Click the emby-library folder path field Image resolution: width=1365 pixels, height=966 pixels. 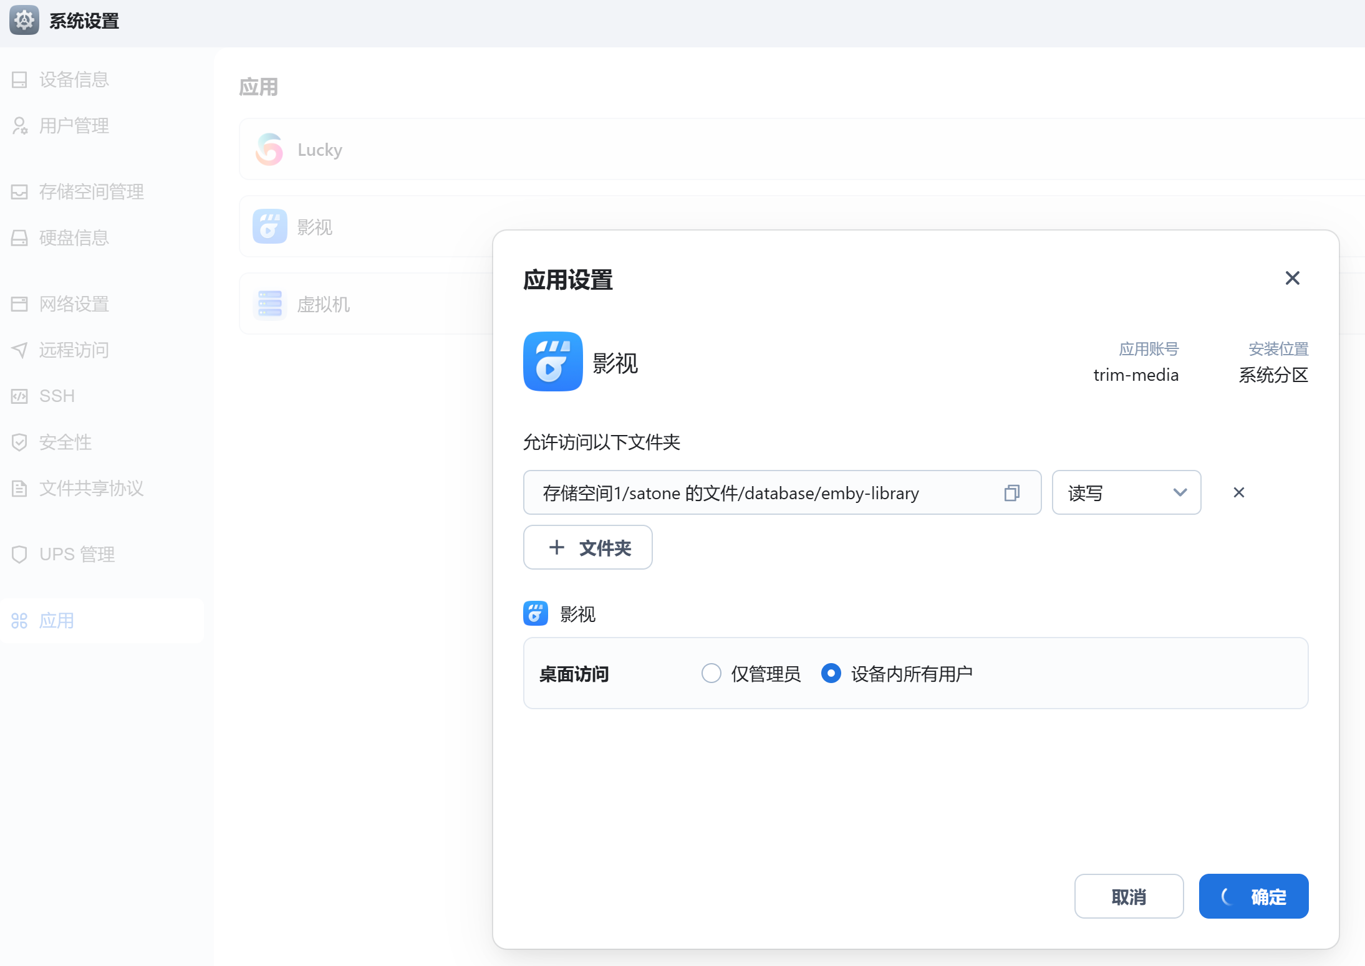click(x=782, y=493)
